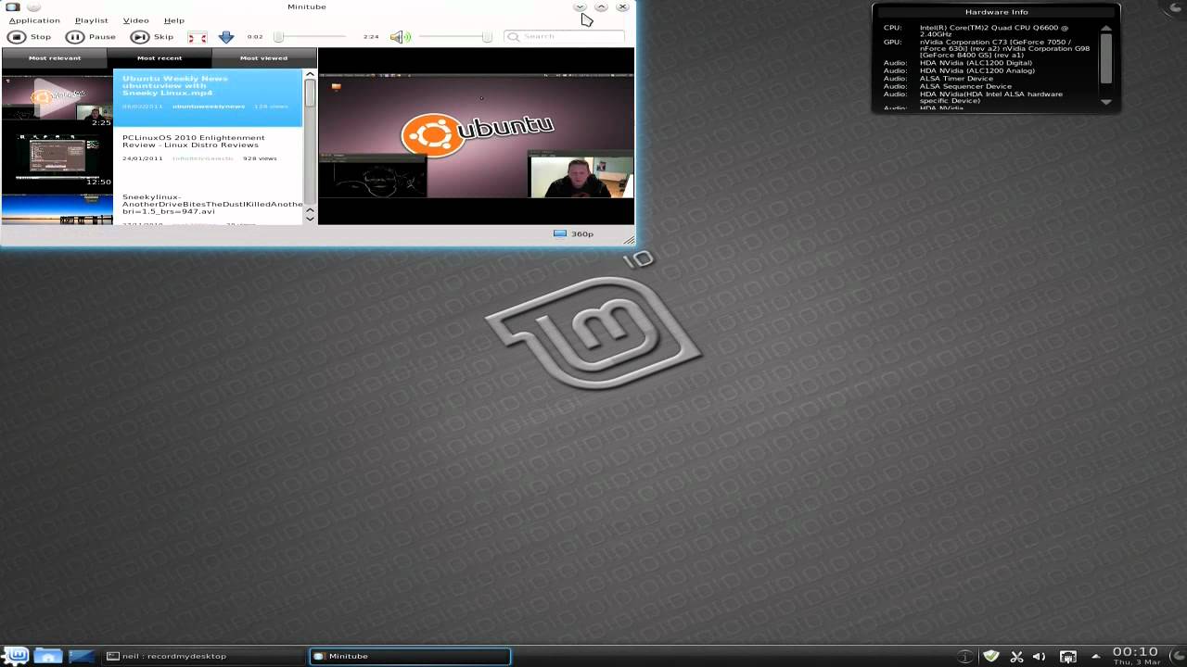
Task: Click the network tray icon
Action: 1067,657
